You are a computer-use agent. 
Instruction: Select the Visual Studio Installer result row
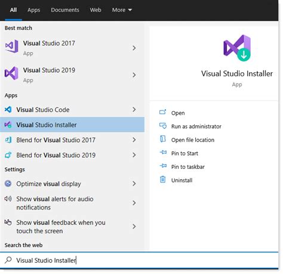point(72,125)
